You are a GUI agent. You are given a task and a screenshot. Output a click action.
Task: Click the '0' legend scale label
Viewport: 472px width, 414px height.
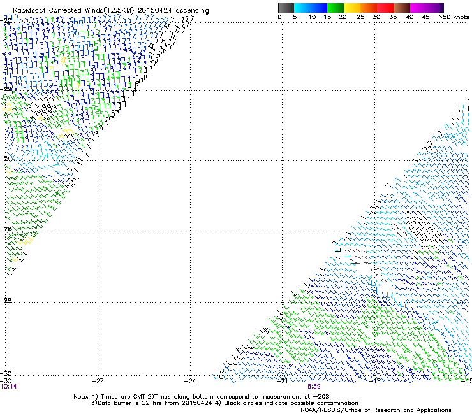pyautogui.click(x=279, y=17)
